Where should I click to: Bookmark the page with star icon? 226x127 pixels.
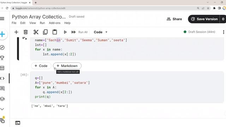[x=208, y=8]
